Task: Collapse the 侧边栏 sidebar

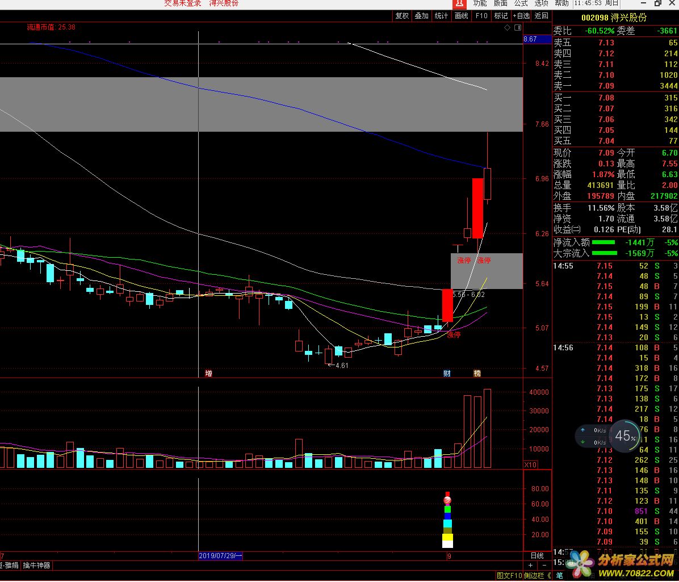Action: click(538, 576)
